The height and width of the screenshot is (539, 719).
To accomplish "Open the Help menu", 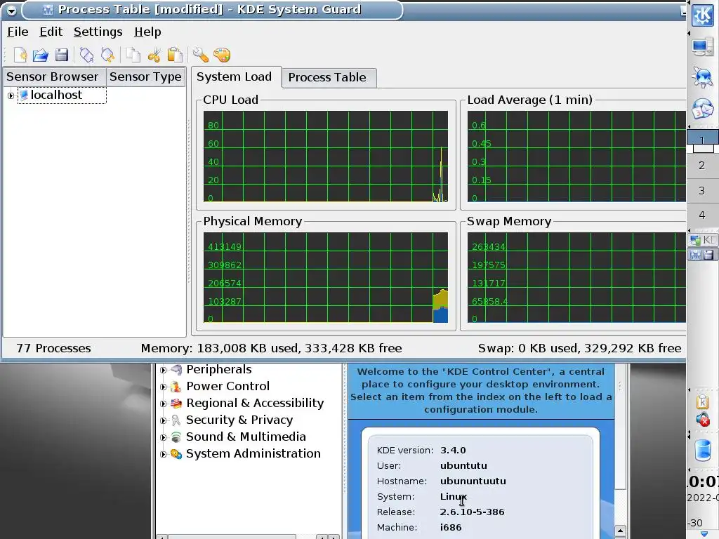I will pyautogui.click(x=147, y=32).
